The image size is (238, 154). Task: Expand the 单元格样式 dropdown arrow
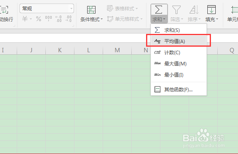(x=141, y=19)
